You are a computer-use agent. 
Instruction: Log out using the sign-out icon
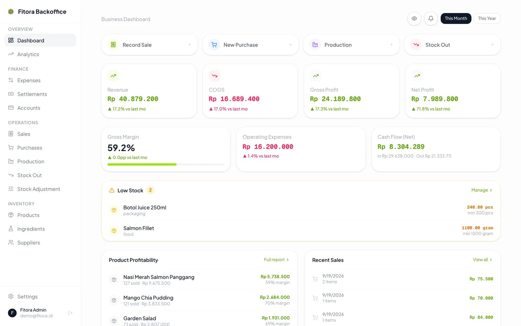(x=70, y=313)
